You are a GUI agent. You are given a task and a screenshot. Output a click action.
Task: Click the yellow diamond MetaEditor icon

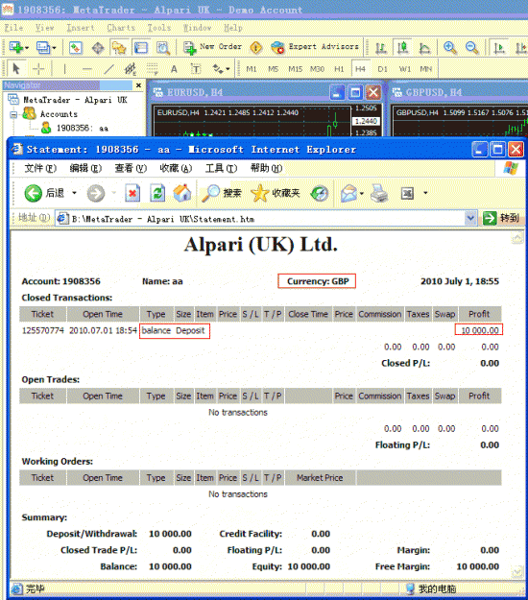256,47
